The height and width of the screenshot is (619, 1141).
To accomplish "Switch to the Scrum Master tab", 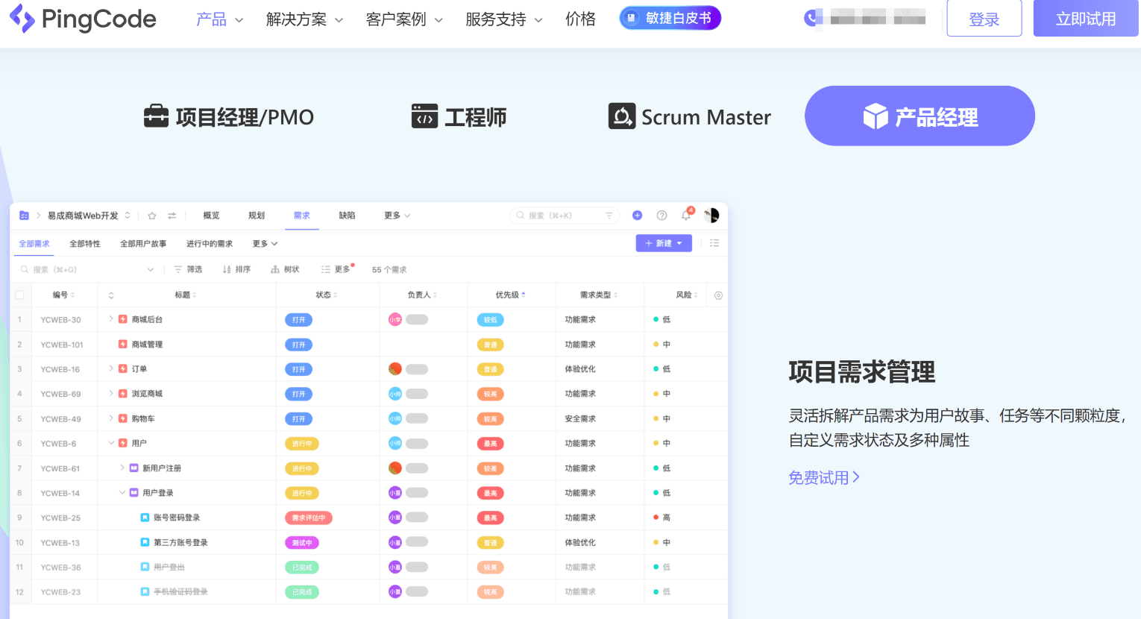I will [x=690, y=117].
